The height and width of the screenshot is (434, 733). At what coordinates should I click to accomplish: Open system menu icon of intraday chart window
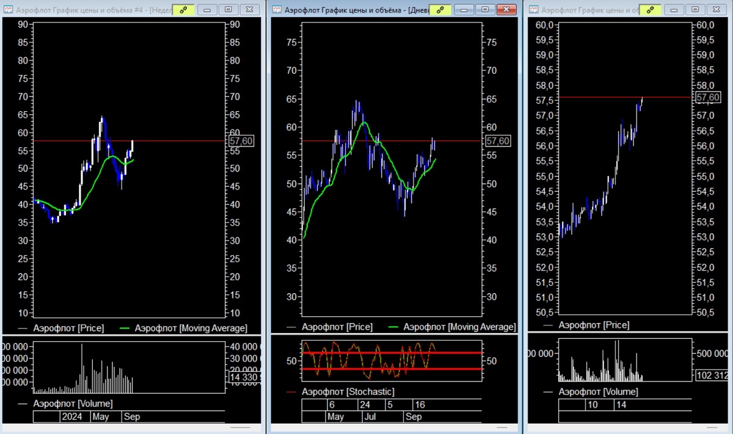pos(534,10)
